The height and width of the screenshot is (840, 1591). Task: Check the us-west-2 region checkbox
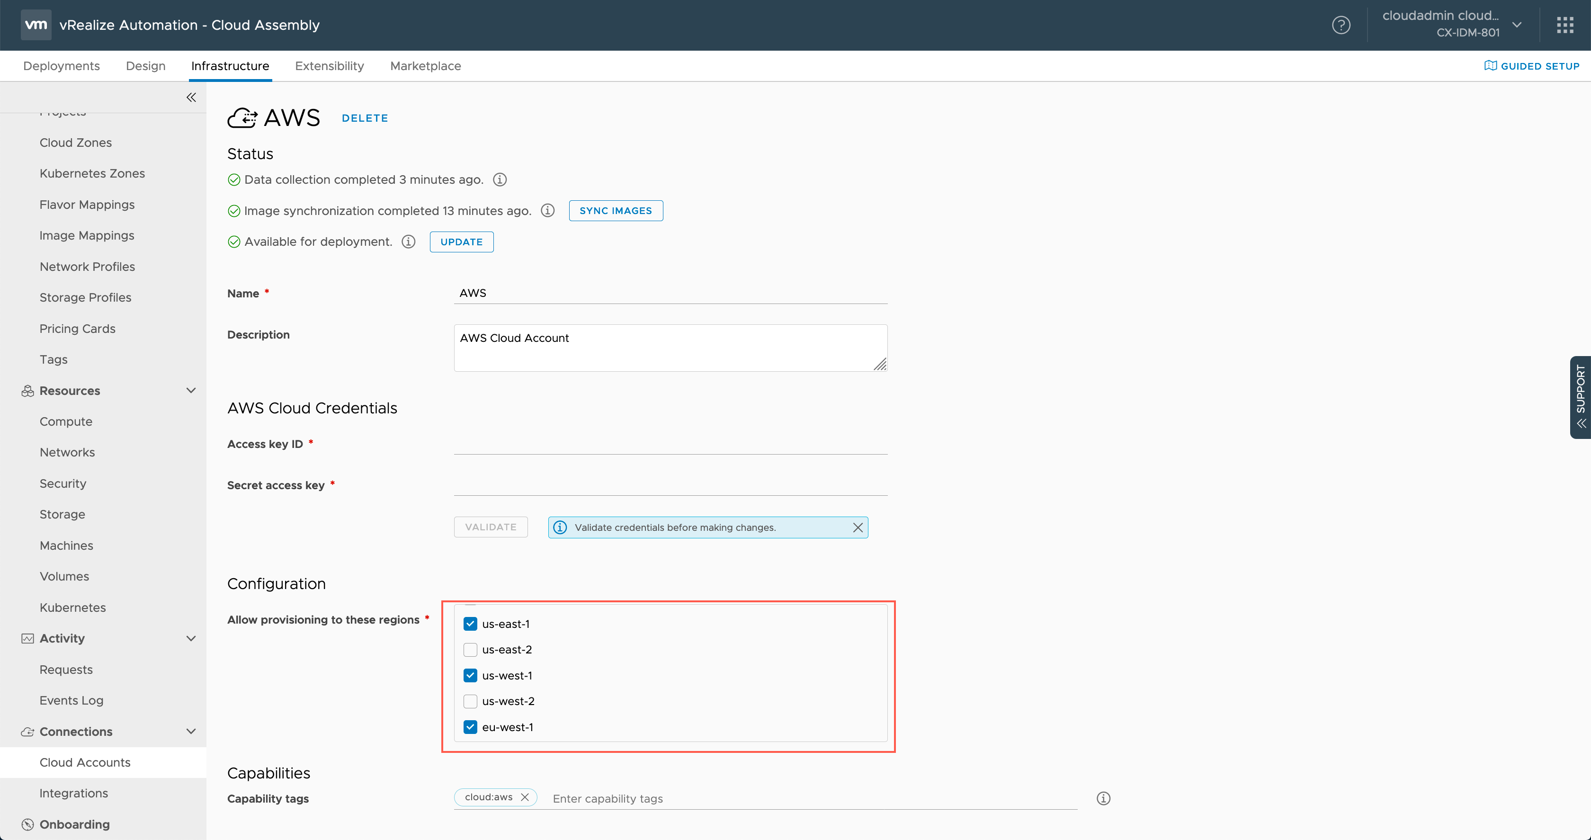pyautogui.click(x=470, y=701)
